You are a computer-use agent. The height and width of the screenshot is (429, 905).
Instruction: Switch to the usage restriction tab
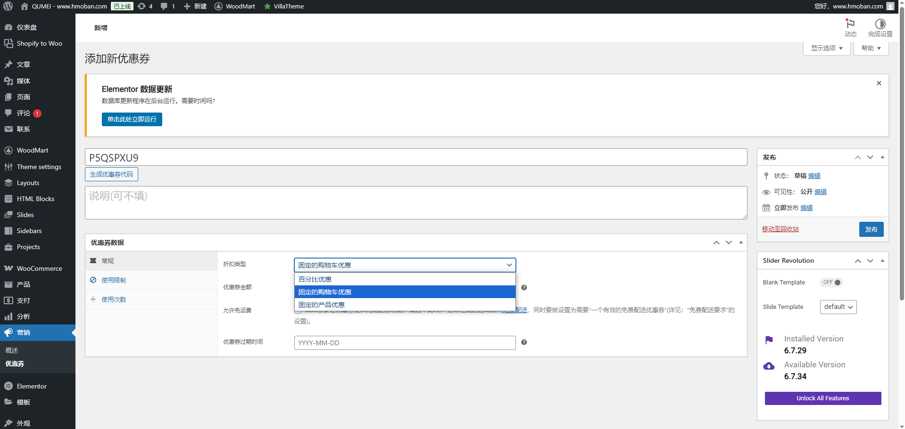[x=114, y=280]
